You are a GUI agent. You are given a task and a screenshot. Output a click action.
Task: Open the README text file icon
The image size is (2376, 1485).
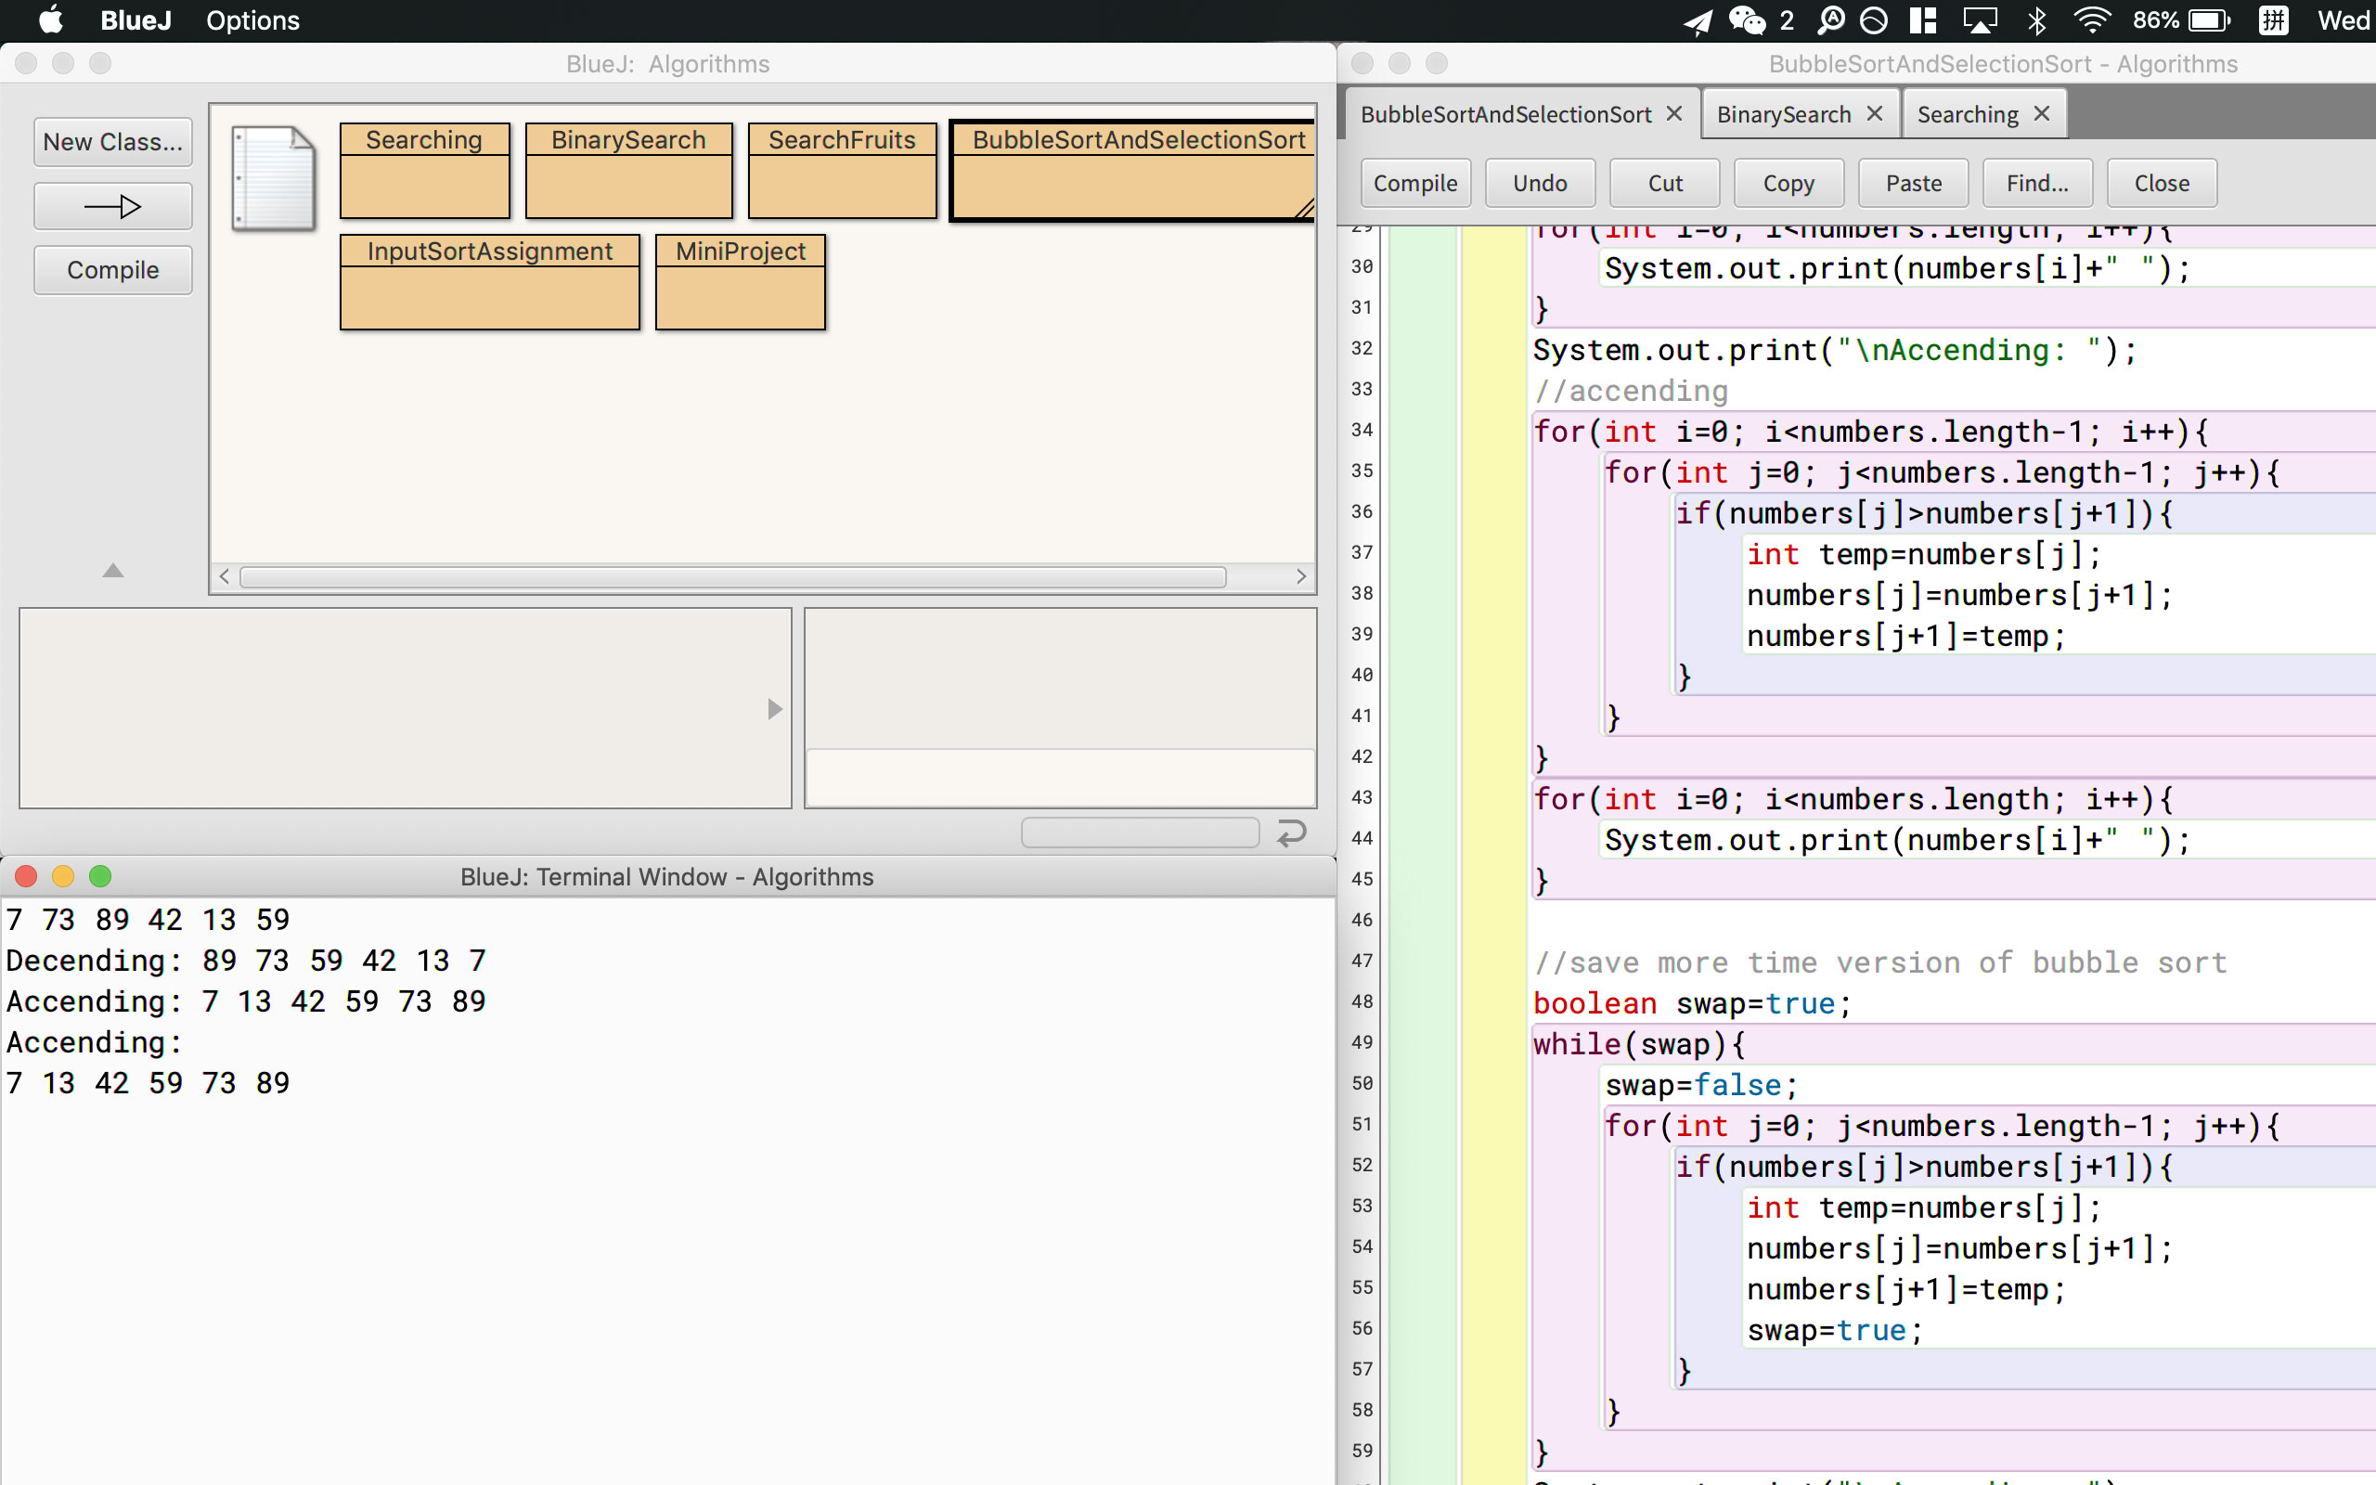coord(273,178)
